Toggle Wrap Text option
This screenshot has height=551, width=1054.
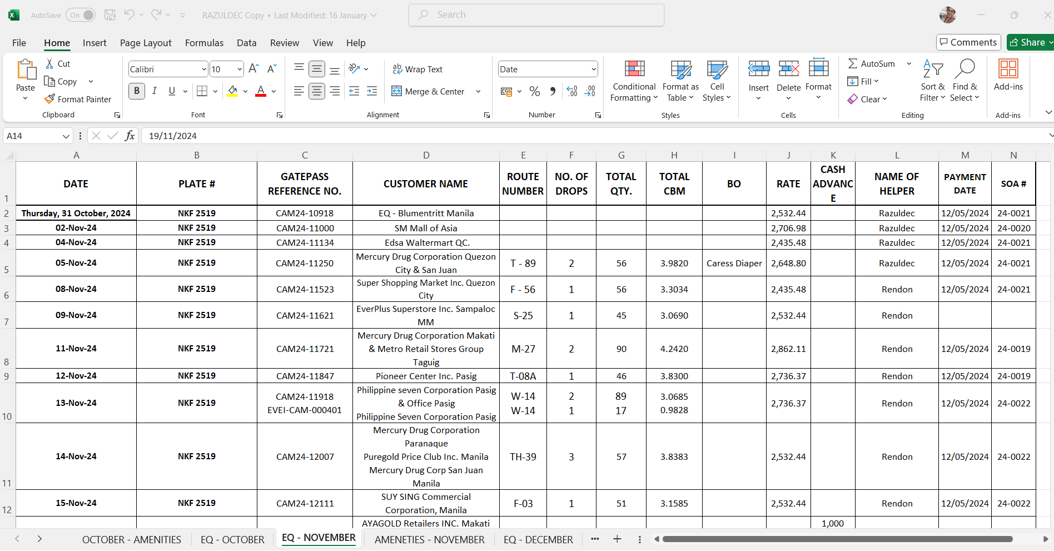pos(417,69)
